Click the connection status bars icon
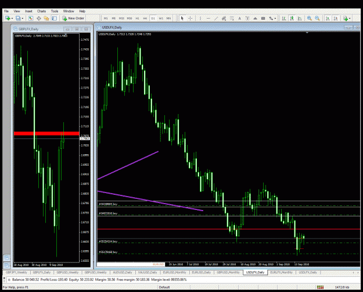The height and width of the screenshot is (292, 363). (x=321, y=287)
